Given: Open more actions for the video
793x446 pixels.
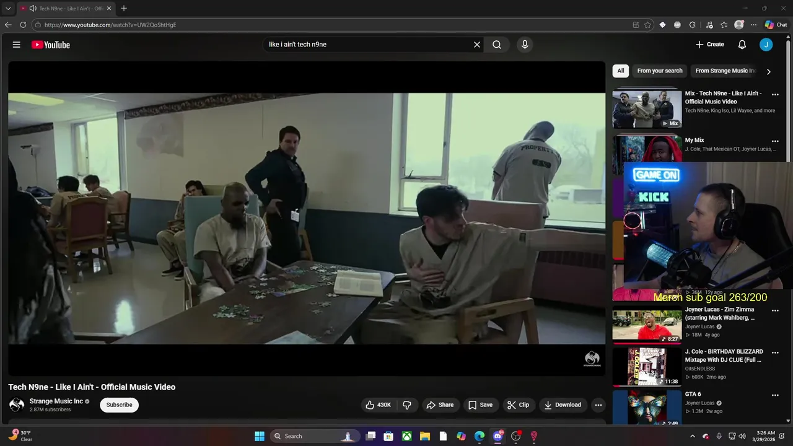Looking at the screenshot, I should click(x=598, y=405).
